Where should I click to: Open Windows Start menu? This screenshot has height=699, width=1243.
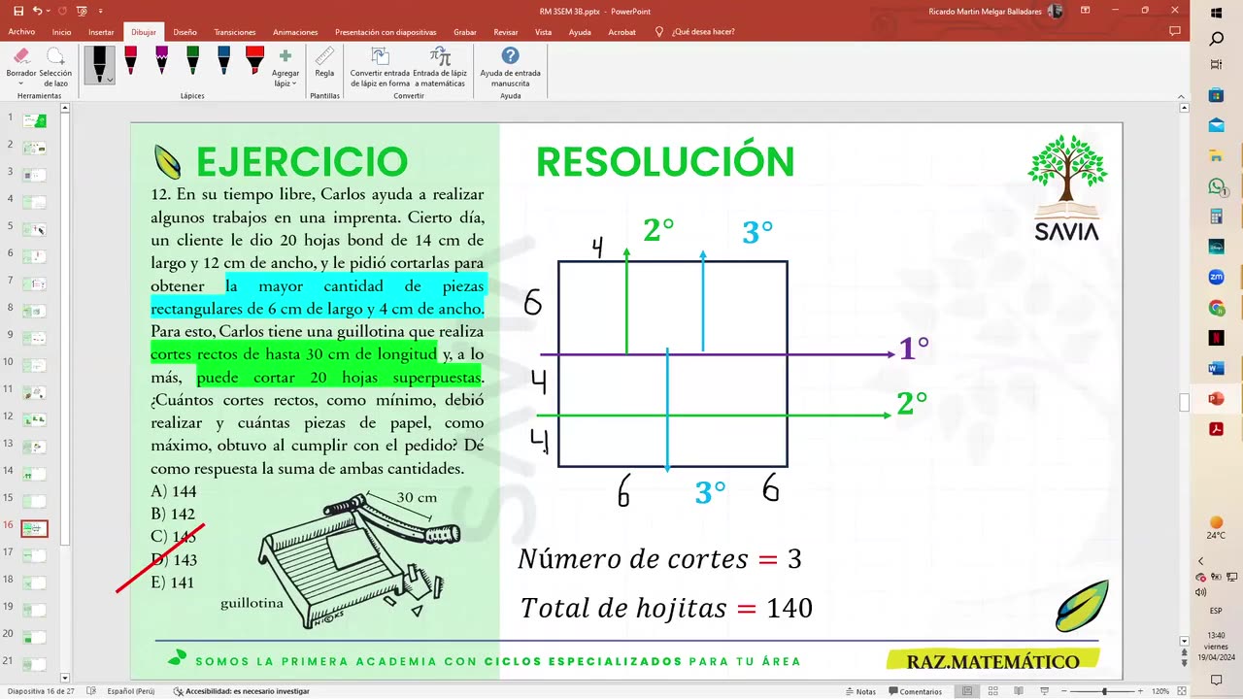coord(1217,12)
